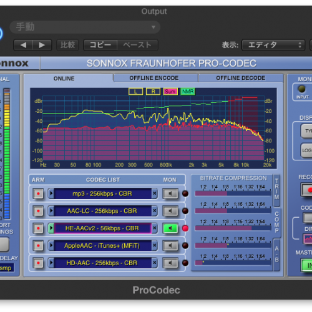Open the 手動 preset dropdown

pos(85,27)
